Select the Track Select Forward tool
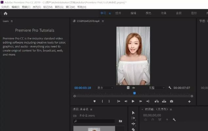Viewport: 208px width, 131px height. (133, 118)
